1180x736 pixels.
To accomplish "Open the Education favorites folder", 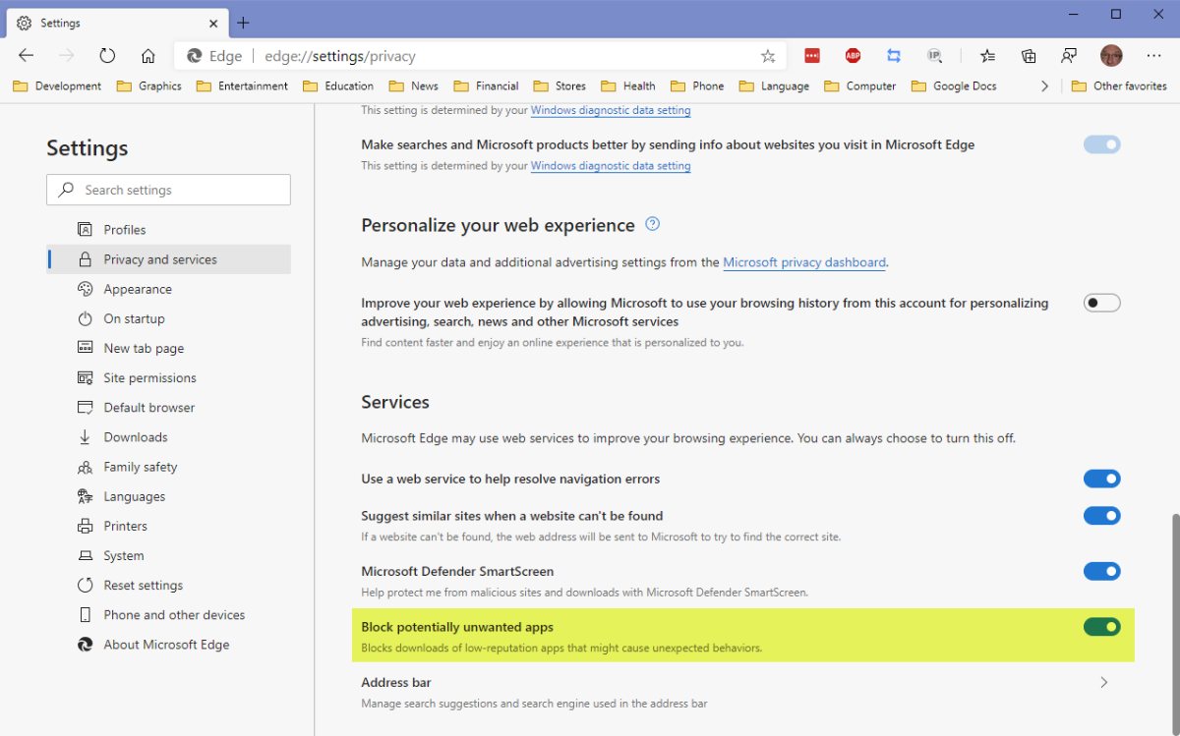I will [x=338, y=85].
